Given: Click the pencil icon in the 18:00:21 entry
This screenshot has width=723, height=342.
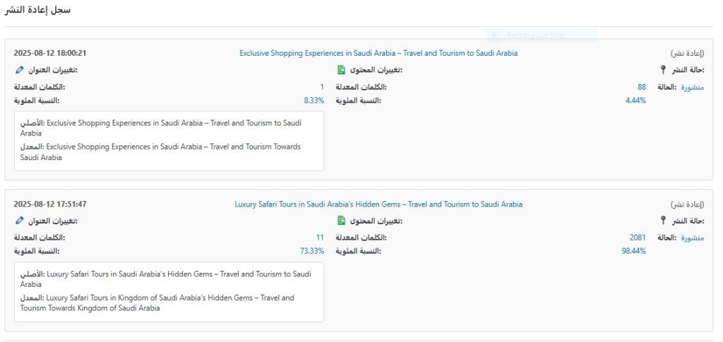Looking at the screenshot, I should 18,70.
